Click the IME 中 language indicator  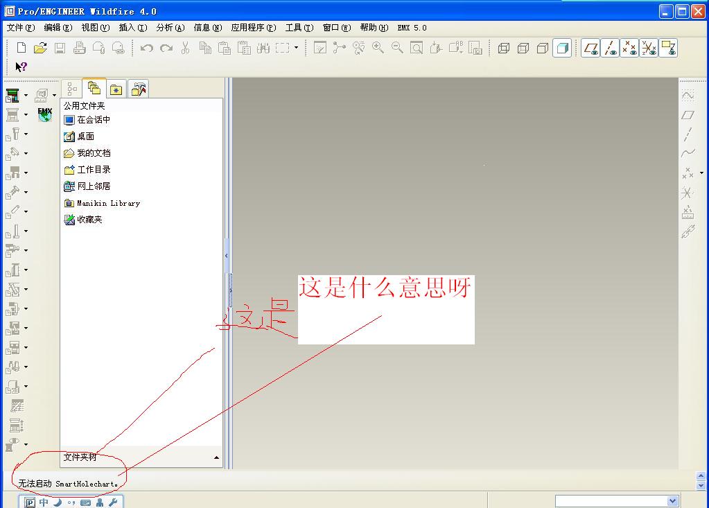click(44, 502)
